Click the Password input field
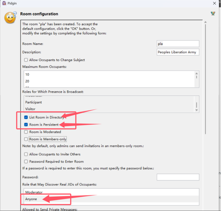 pyautogui.click(x=178, y=177)
